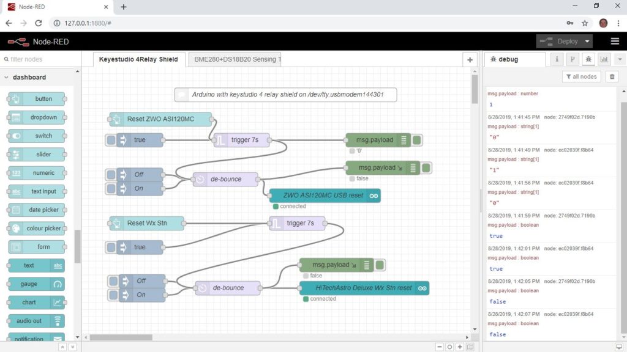Select the HiTechAstro Deluxe Wx Stn reset node
The width and height of the screenshot is (627, 352).
pos(364,288)
